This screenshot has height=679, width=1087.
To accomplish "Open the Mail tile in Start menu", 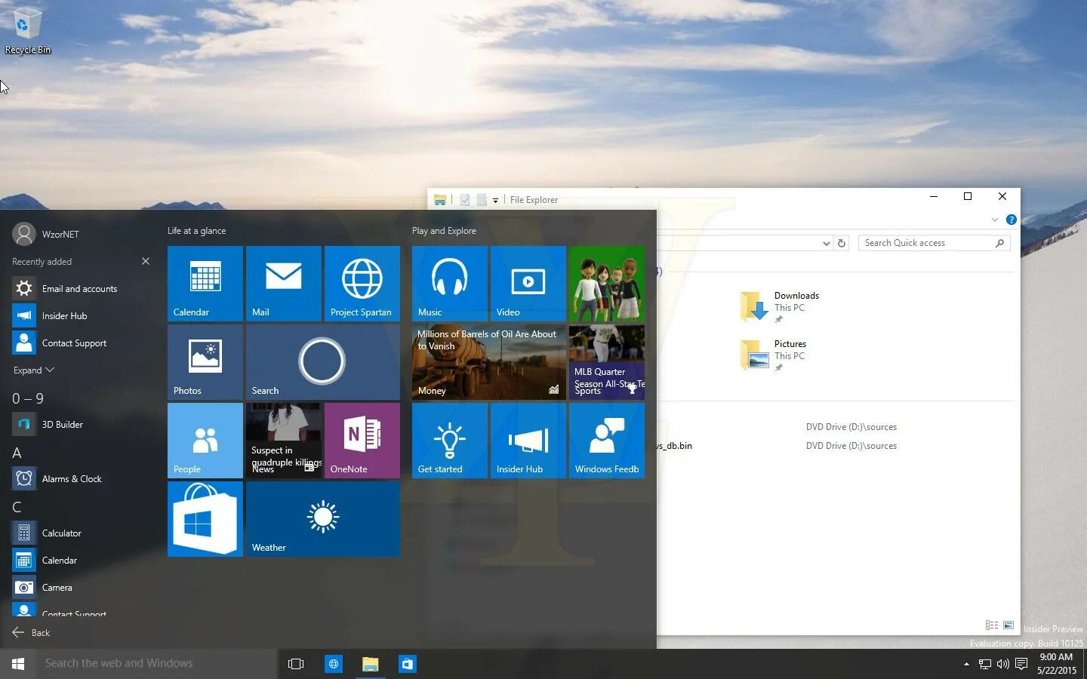I will click(283, 284).
